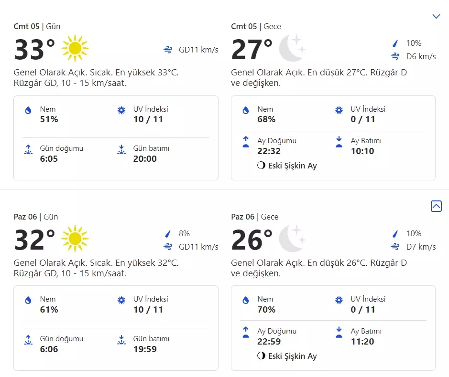Click the Nem 70% humidity value
Screen dimensions: 449x377
[266, 309]
